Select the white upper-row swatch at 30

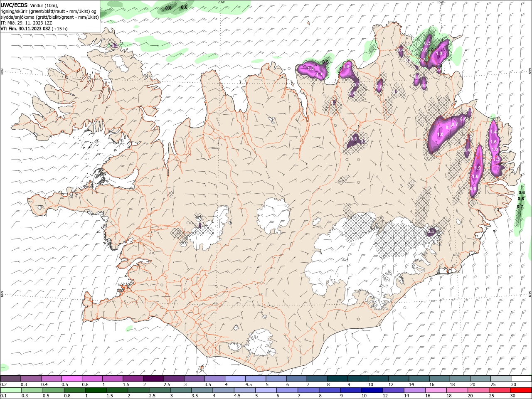click(521, 379)
